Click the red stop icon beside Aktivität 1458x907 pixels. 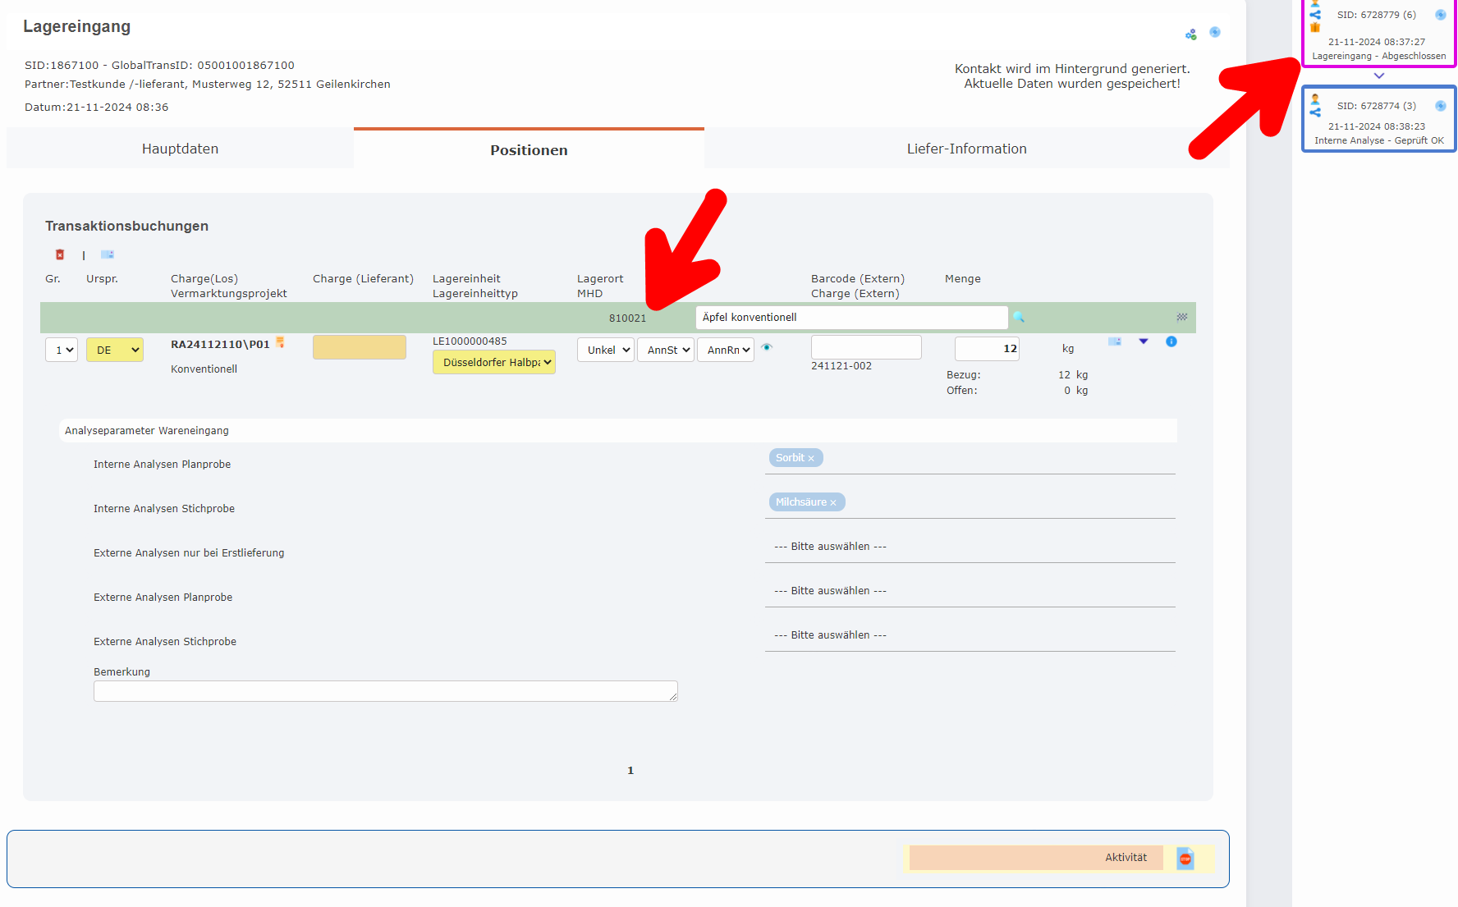tap(1185, 859)
